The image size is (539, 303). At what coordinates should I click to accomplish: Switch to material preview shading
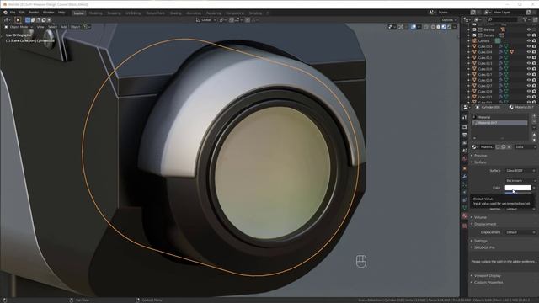pos(444,27)
